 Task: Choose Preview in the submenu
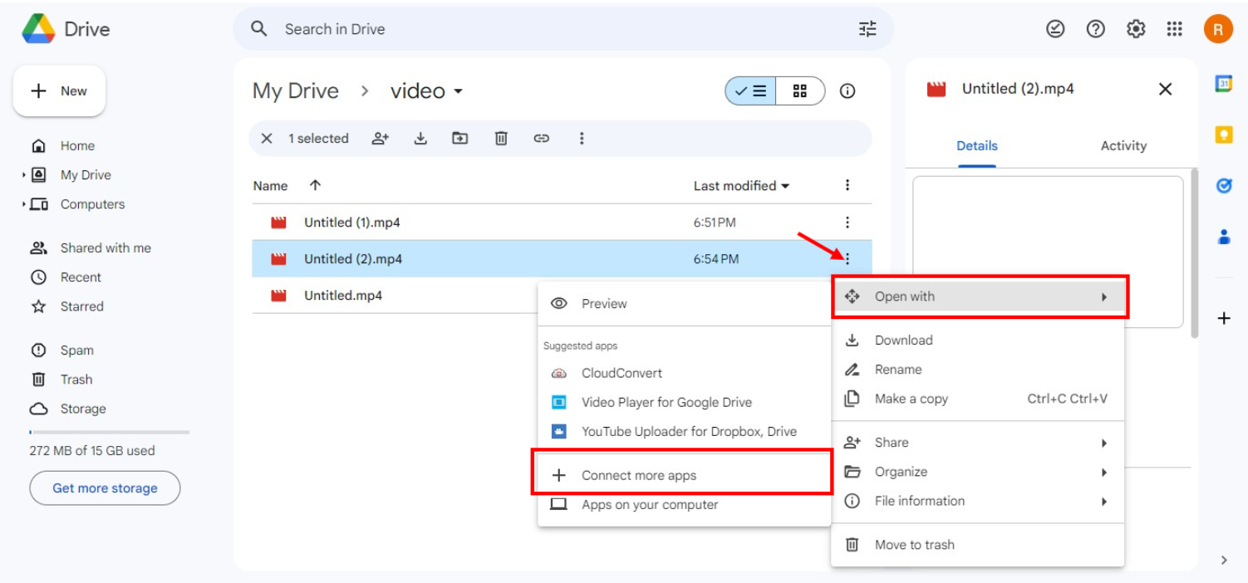[x=685, y=304]
